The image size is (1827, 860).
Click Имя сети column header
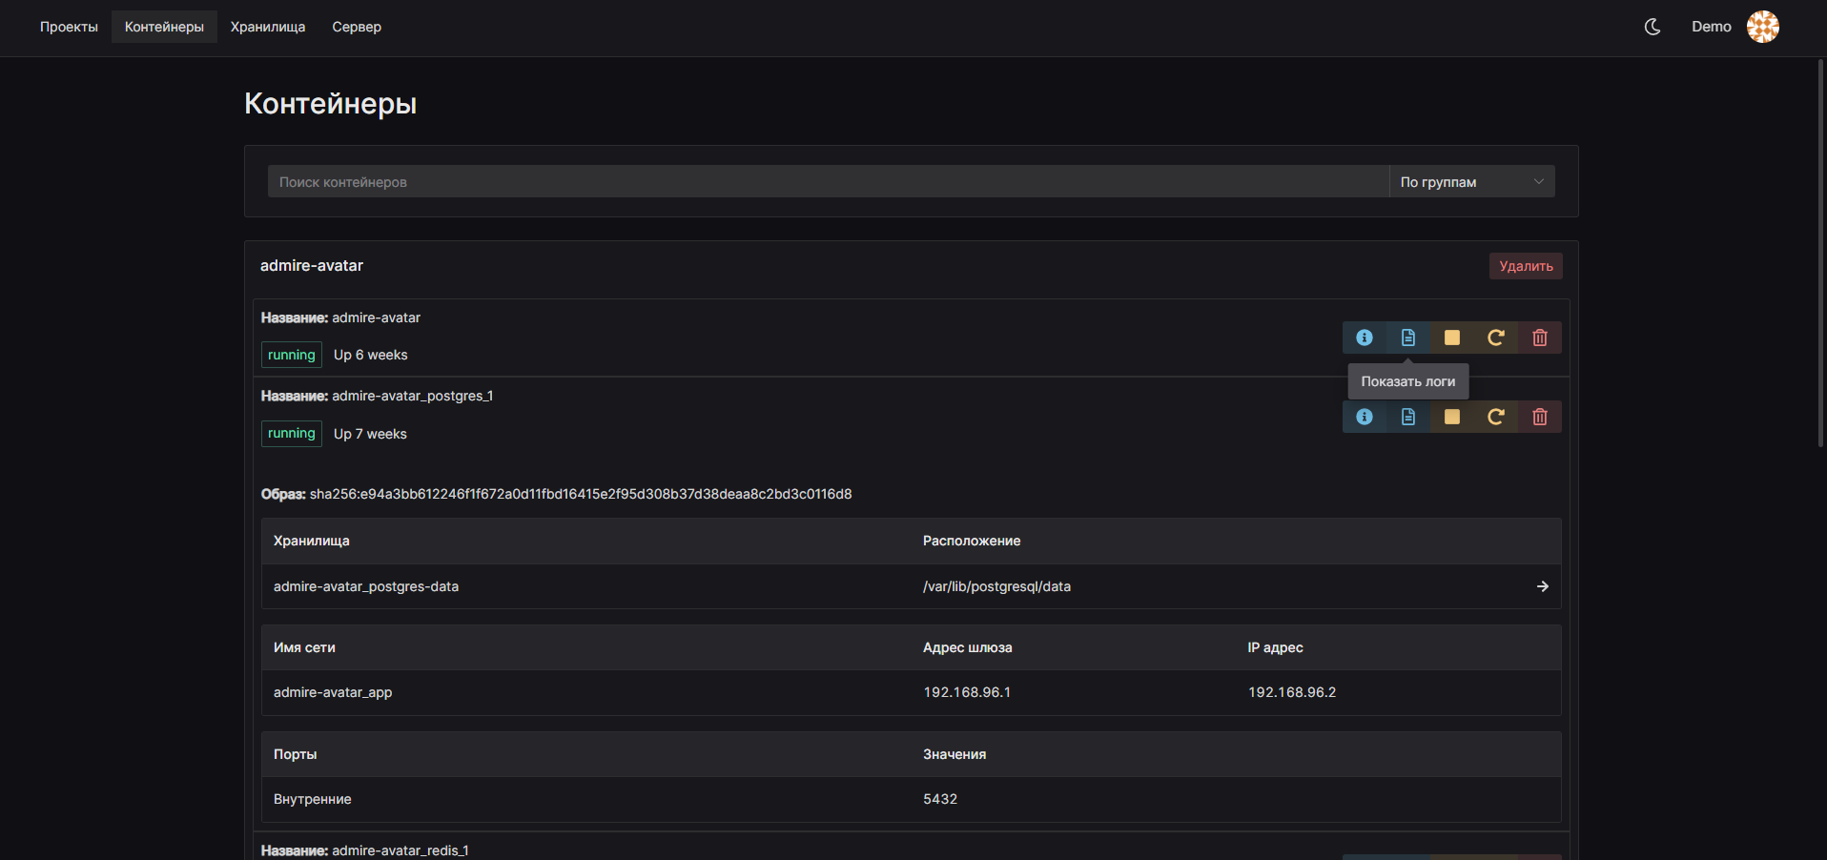304,647
